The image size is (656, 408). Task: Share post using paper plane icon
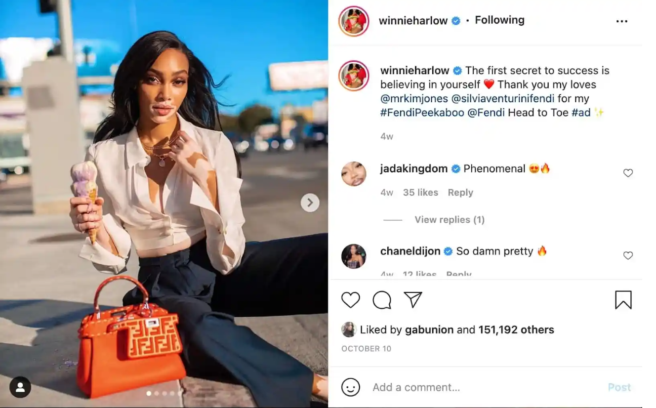tap(413, 299)
